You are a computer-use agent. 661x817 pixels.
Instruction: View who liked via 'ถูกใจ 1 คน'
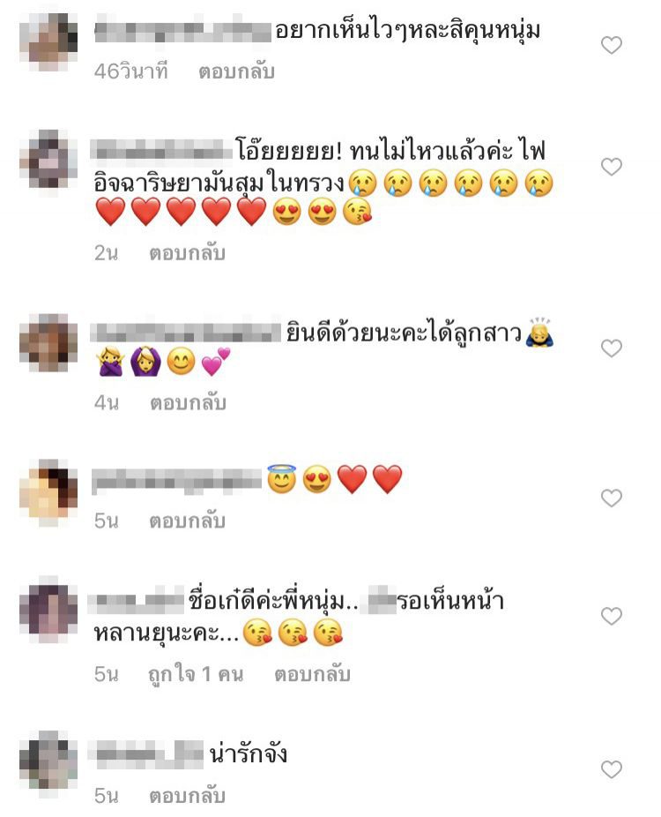pos(196,674)
